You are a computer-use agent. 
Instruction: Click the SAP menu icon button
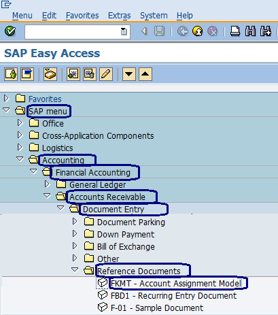pyautogui.click(x=27, y=74)
